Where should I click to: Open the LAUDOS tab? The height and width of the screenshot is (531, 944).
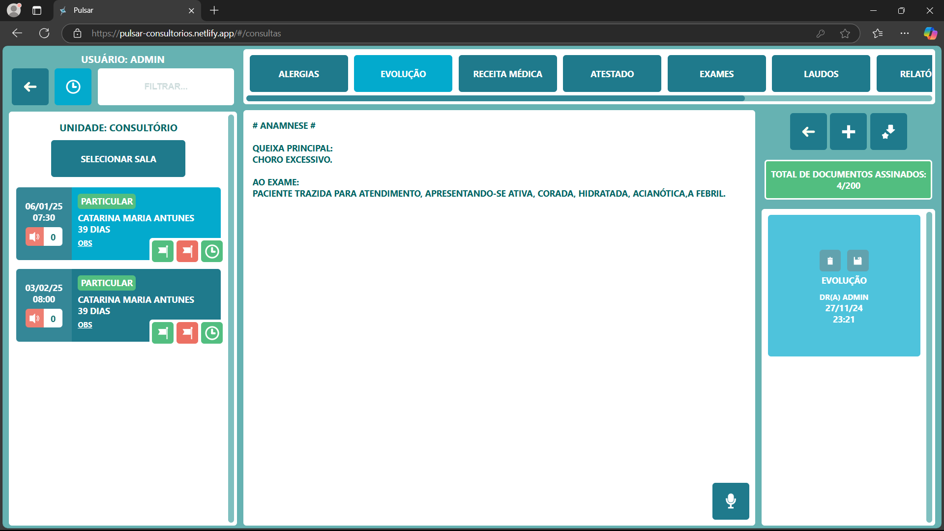pos(821,74)
